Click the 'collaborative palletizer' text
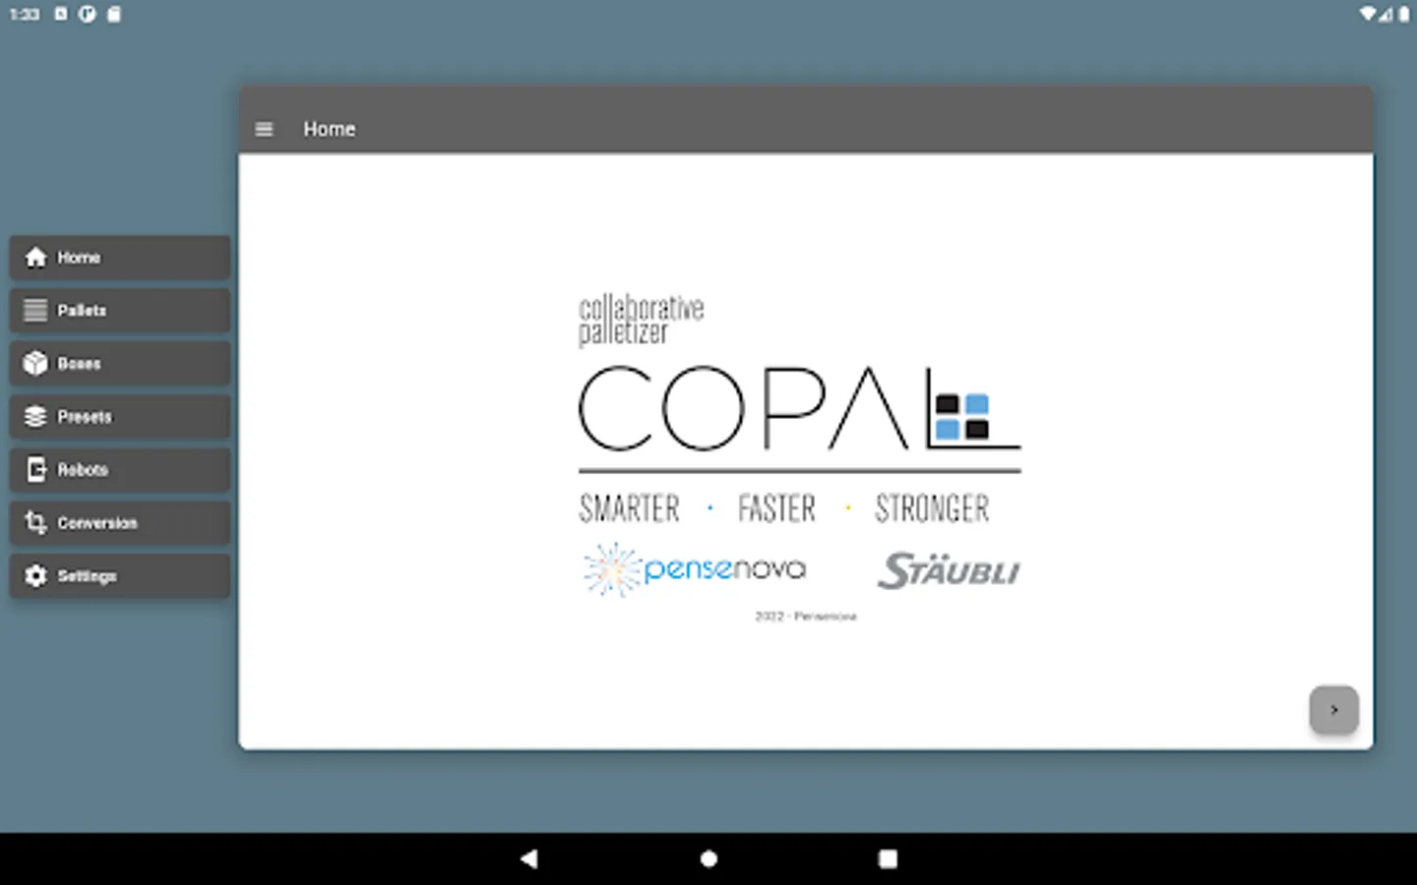1417x885 pixels. pyautogui.click(x=641, y=320)
